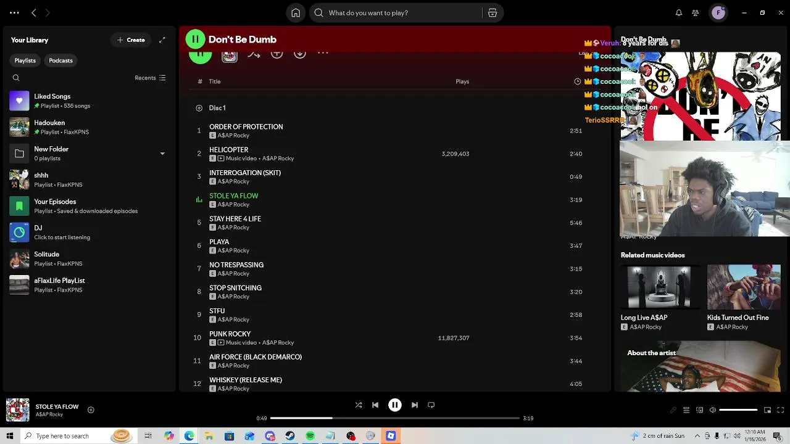
Task: Sort tracks by the Title column header
Action: (x=215, y=81)
